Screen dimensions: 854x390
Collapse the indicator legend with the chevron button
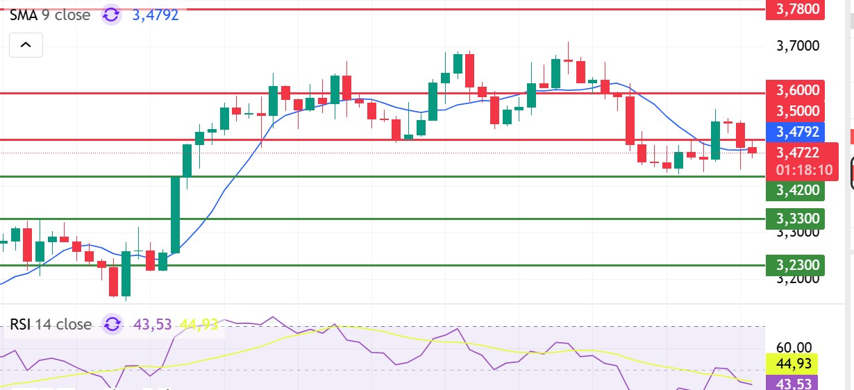coord(26,46)
